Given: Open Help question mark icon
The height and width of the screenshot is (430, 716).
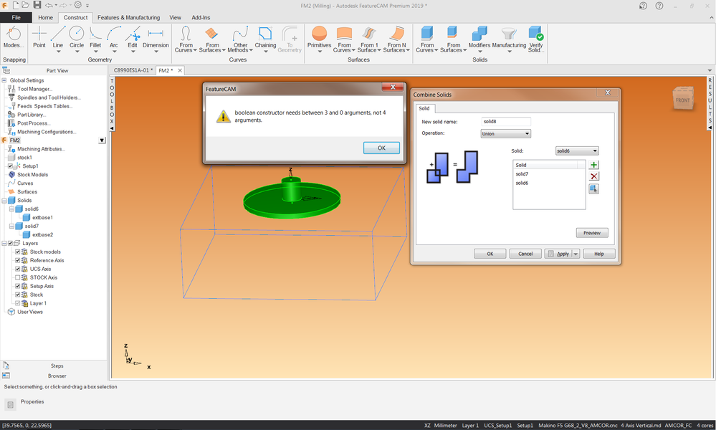Looking at the screenshot, I should (659, 6).
